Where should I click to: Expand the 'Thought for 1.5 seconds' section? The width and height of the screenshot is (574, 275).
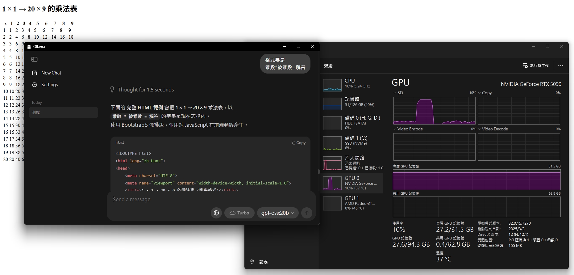142,90
